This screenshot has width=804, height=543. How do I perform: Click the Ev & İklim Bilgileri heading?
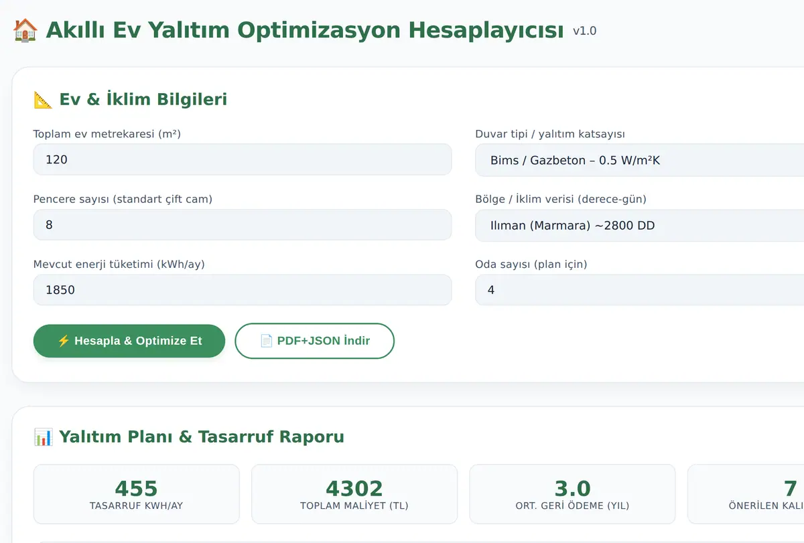143,99
